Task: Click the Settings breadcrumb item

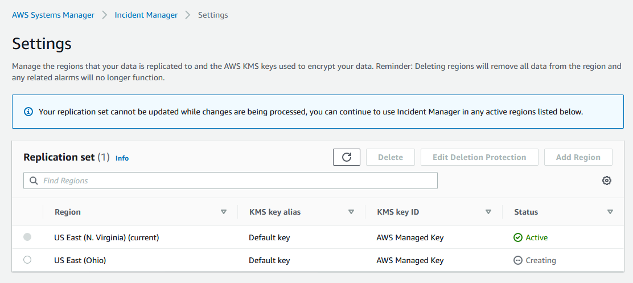Action: (213, 15)
